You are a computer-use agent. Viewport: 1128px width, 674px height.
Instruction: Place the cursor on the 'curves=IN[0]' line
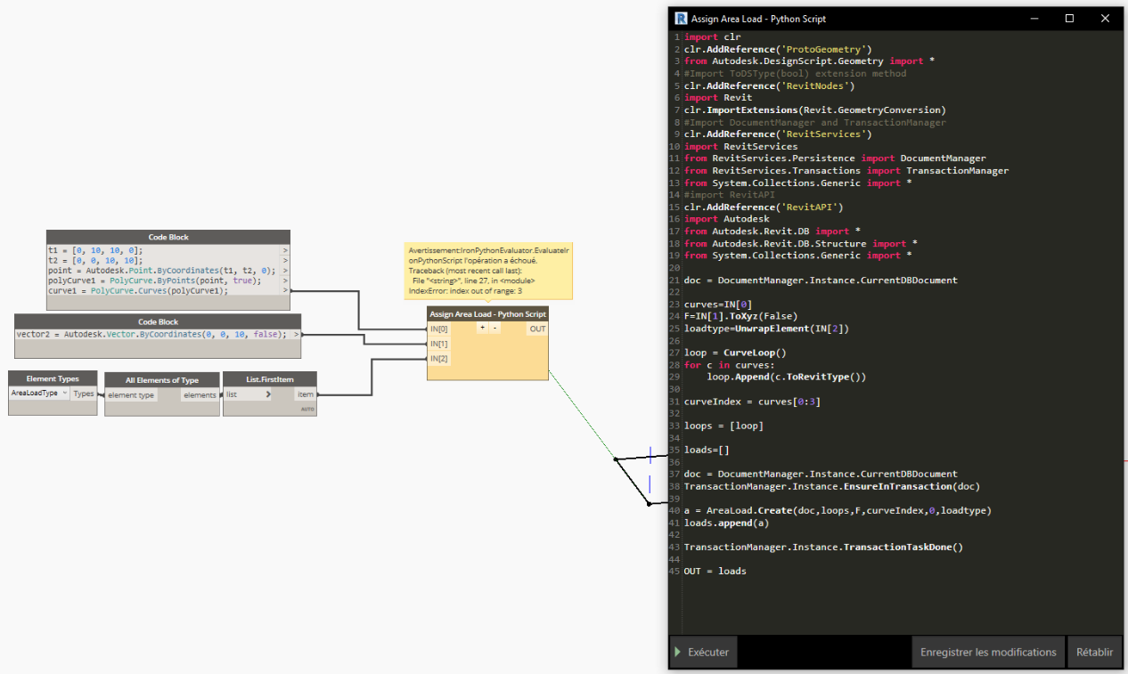(717, 305)
